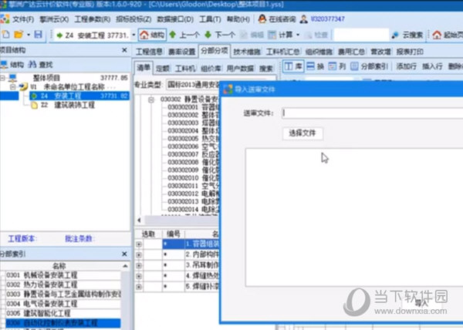Open the 招标投标(Z) menu
Image resolution: width=463 pixels, height=330 pixels.
[x=133, y=19]
